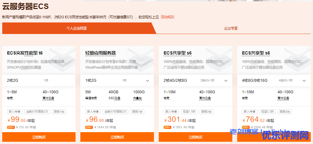Click the ECS突发性能型 t6 card title
The image size is (313, 144).
coord(25,53)
